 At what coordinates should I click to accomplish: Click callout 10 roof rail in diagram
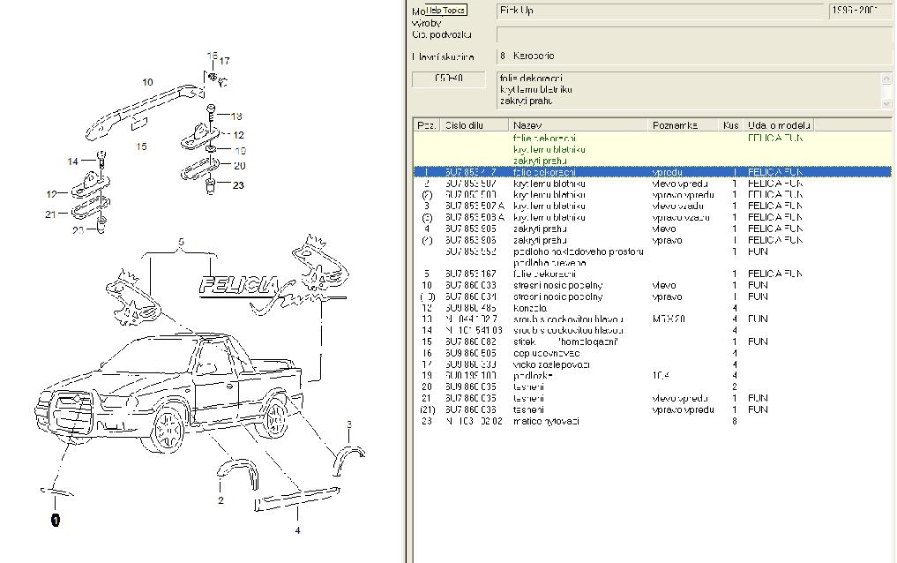[147, 82]
